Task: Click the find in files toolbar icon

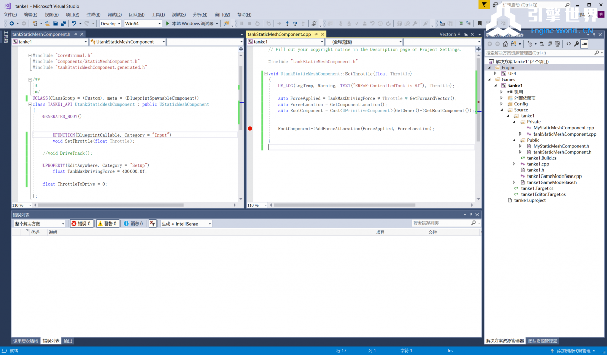Action: [x=227, y=23]
